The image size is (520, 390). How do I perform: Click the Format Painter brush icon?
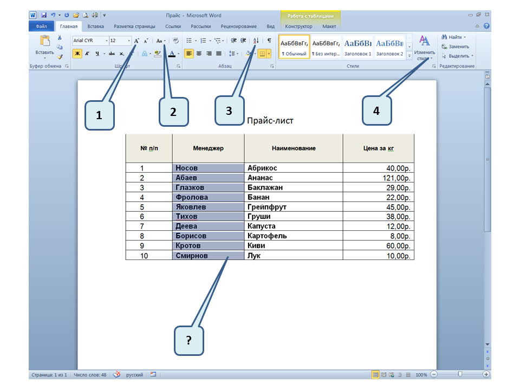point(60,56)
